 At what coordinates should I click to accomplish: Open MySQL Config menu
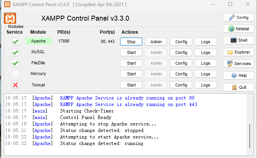tap(181, 52)
